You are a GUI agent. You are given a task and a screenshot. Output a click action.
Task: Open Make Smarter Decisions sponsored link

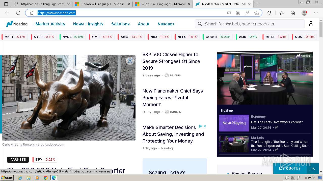point(173,134)
